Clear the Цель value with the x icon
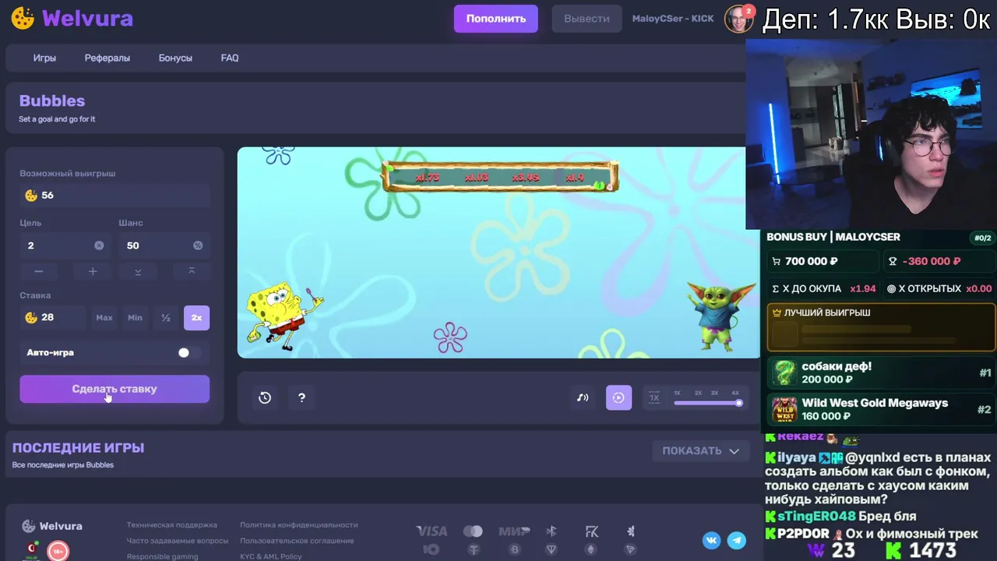Viewport: 997px width, 561px height. point(99,245)
